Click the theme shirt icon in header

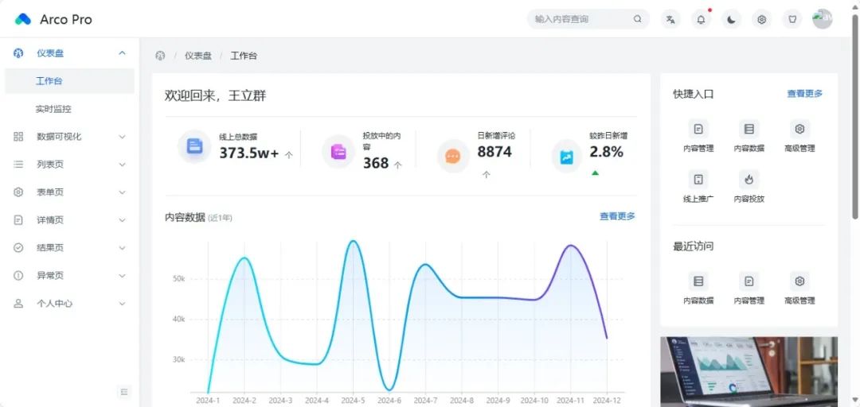(x=792, y=20)
